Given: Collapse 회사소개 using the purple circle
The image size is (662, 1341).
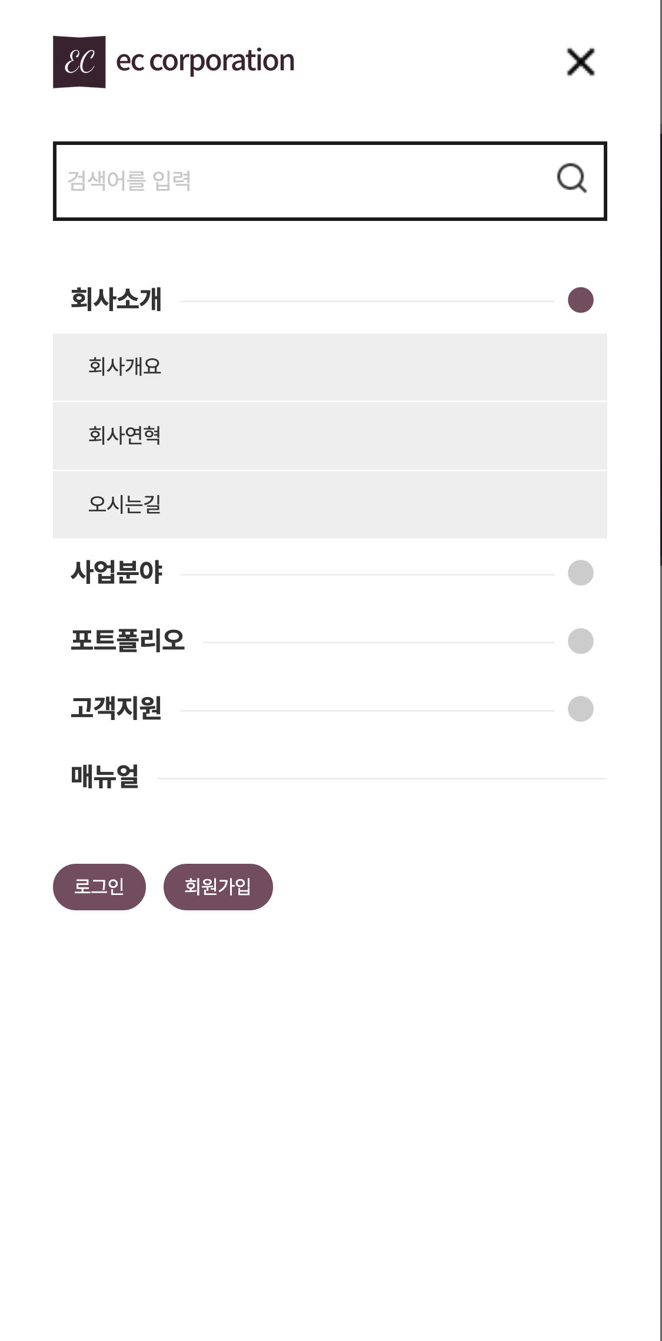Looking at the screenshot, I should click(580, 300).
